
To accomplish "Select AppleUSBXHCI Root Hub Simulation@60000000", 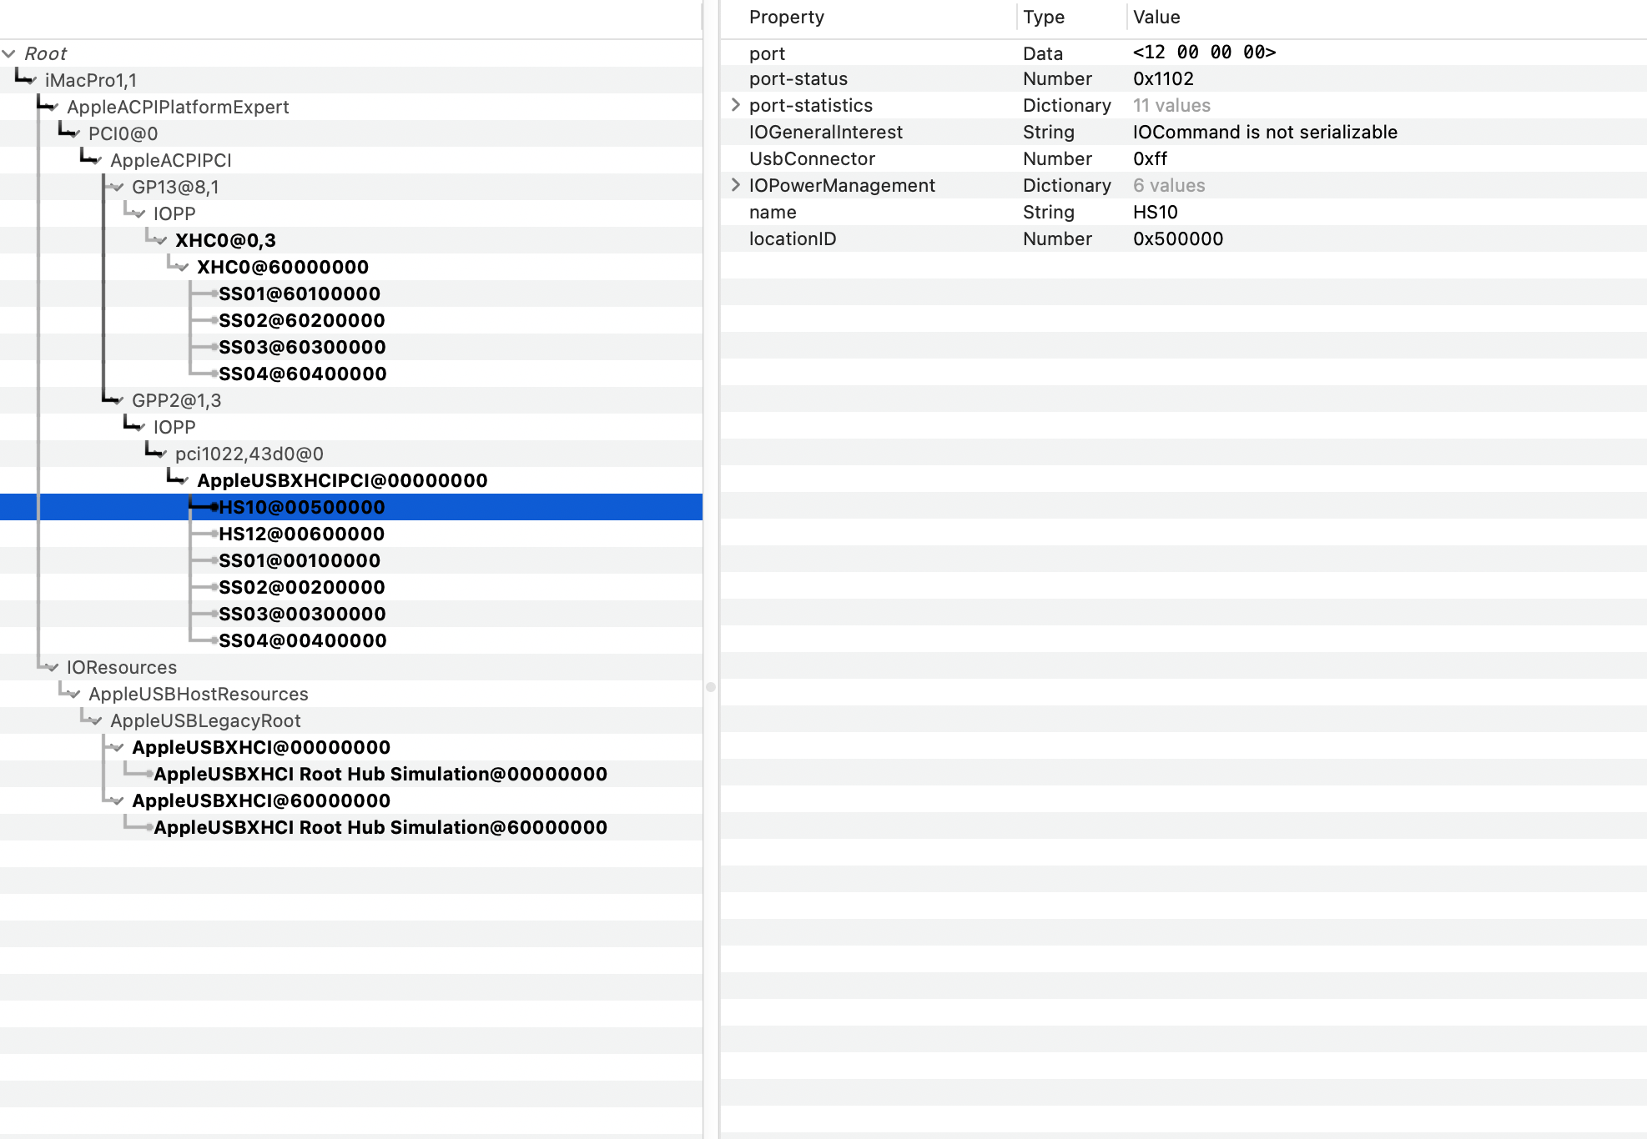I will pyautogui.click(x=380, y=827).
